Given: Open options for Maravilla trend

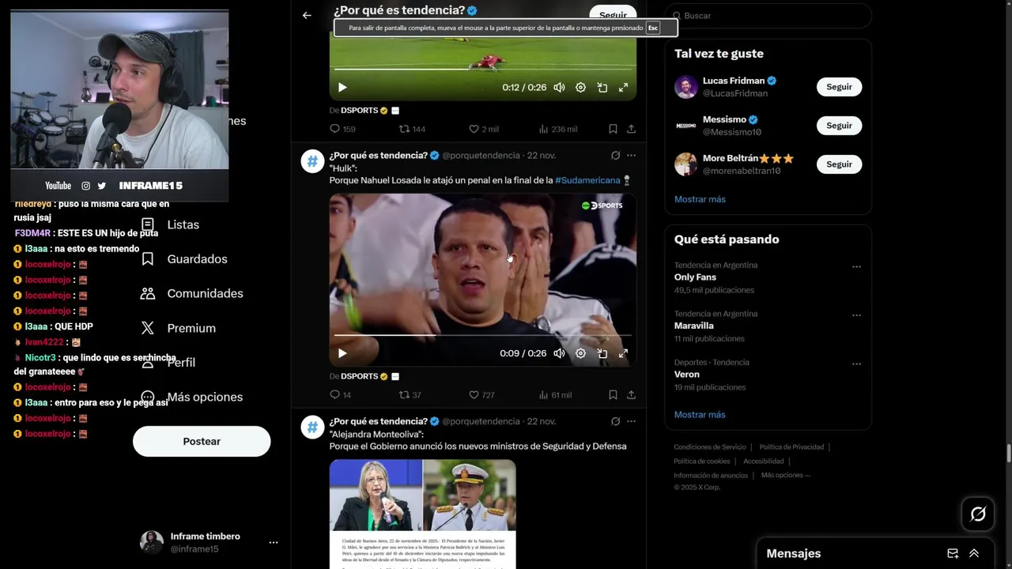Looking at the screenshot, I should coord(856,315).
